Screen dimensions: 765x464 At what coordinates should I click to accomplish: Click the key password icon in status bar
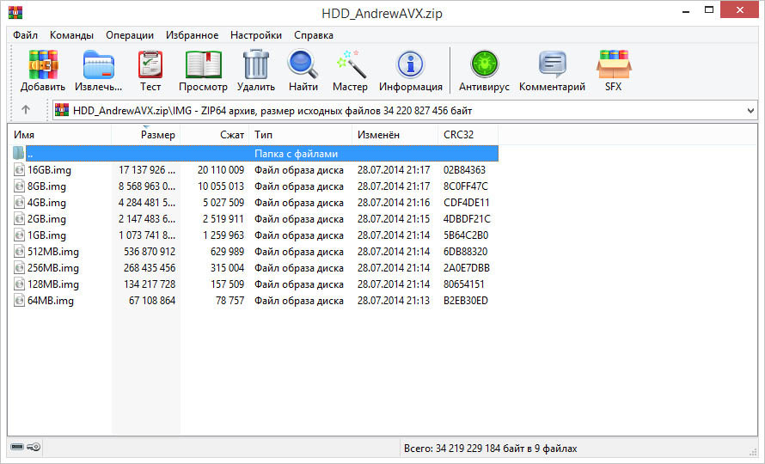34,447
